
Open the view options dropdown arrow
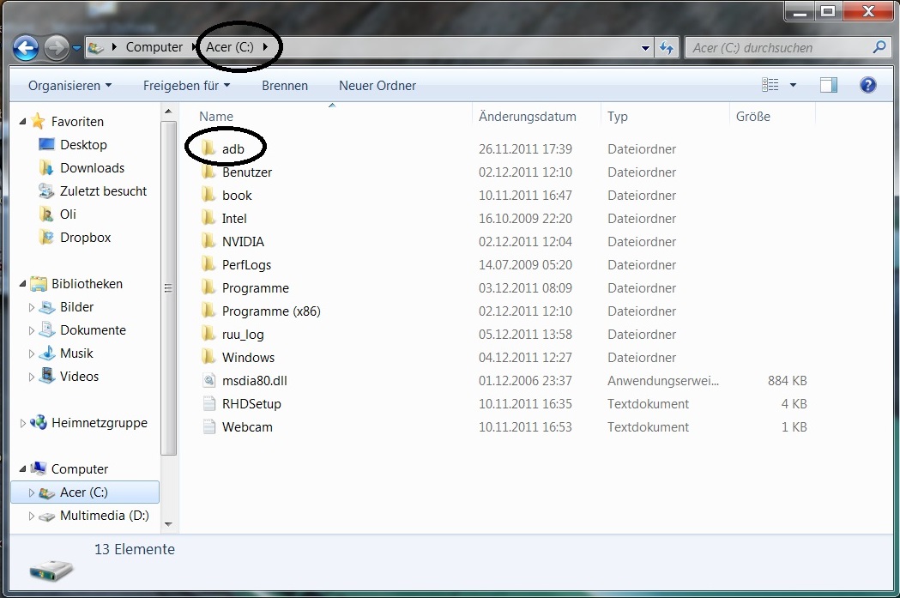(794, 85)
